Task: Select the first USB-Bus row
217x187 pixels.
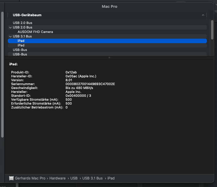Action: click(x=107, y=50)
